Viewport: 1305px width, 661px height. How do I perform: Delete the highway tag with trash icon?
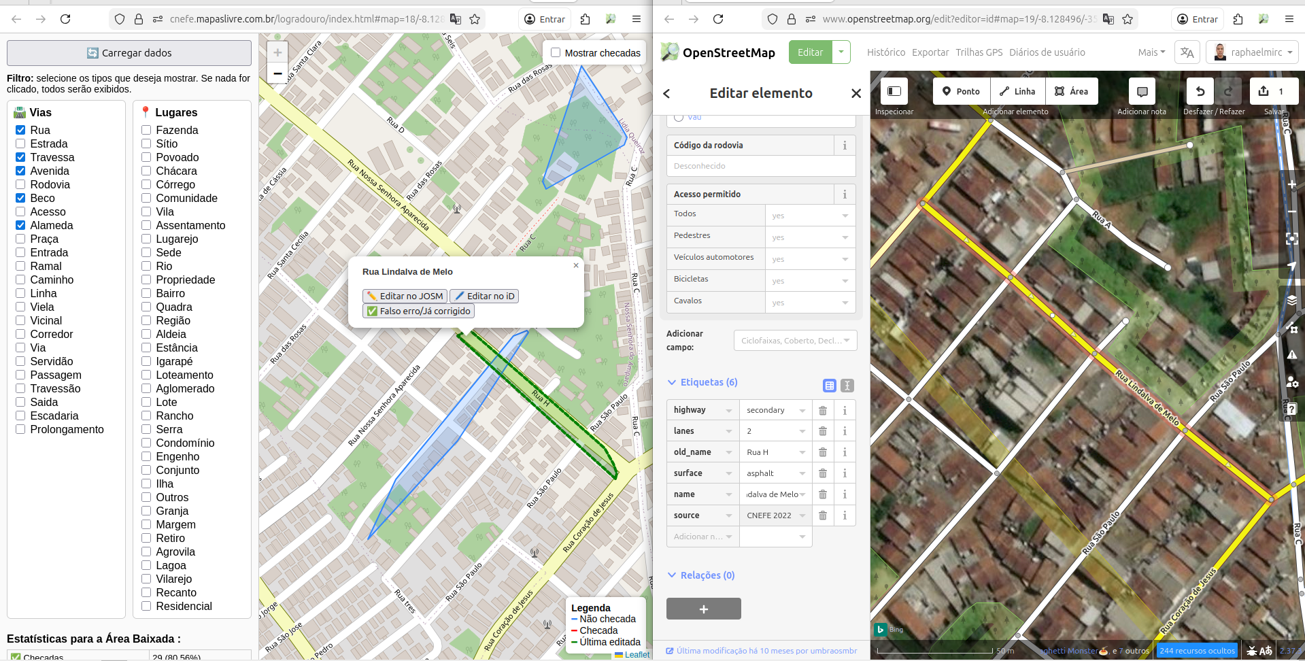point(823,410)
